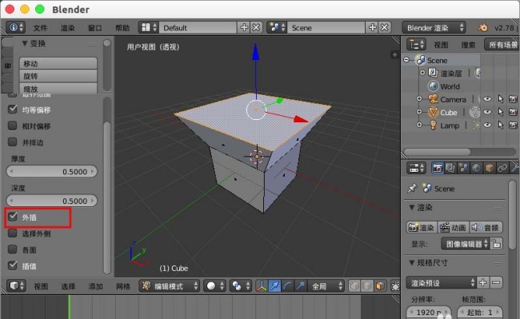Collapse the Scene tree node
The image size is (520, 319).
[x=406, y=60]
